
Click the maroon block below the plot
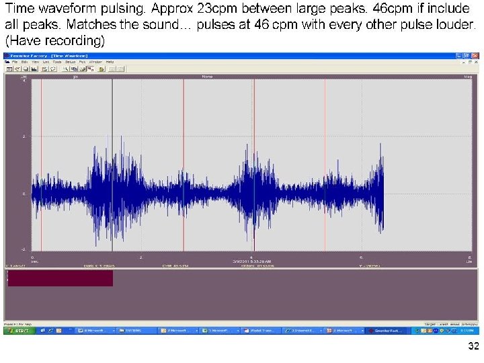click(x=61, y=278)
